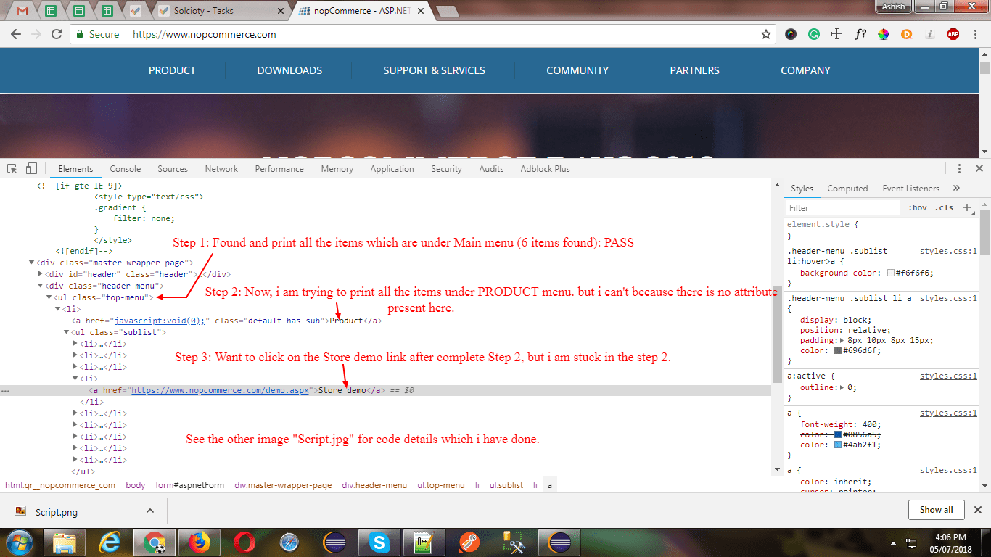
Task: Switch to the Computed styles tab
Action: [847, 189]
